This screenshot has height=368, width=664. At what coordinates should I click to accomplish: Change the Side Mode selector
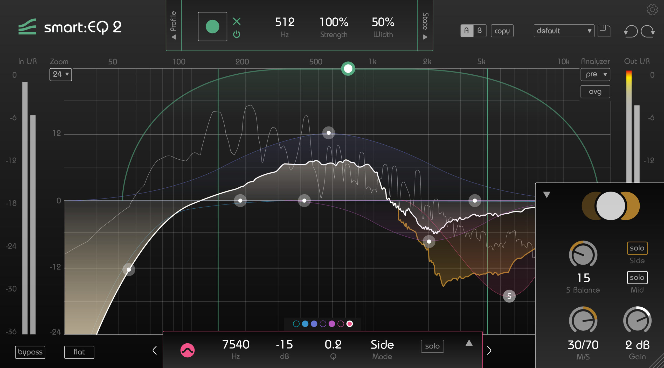point(382,345)
